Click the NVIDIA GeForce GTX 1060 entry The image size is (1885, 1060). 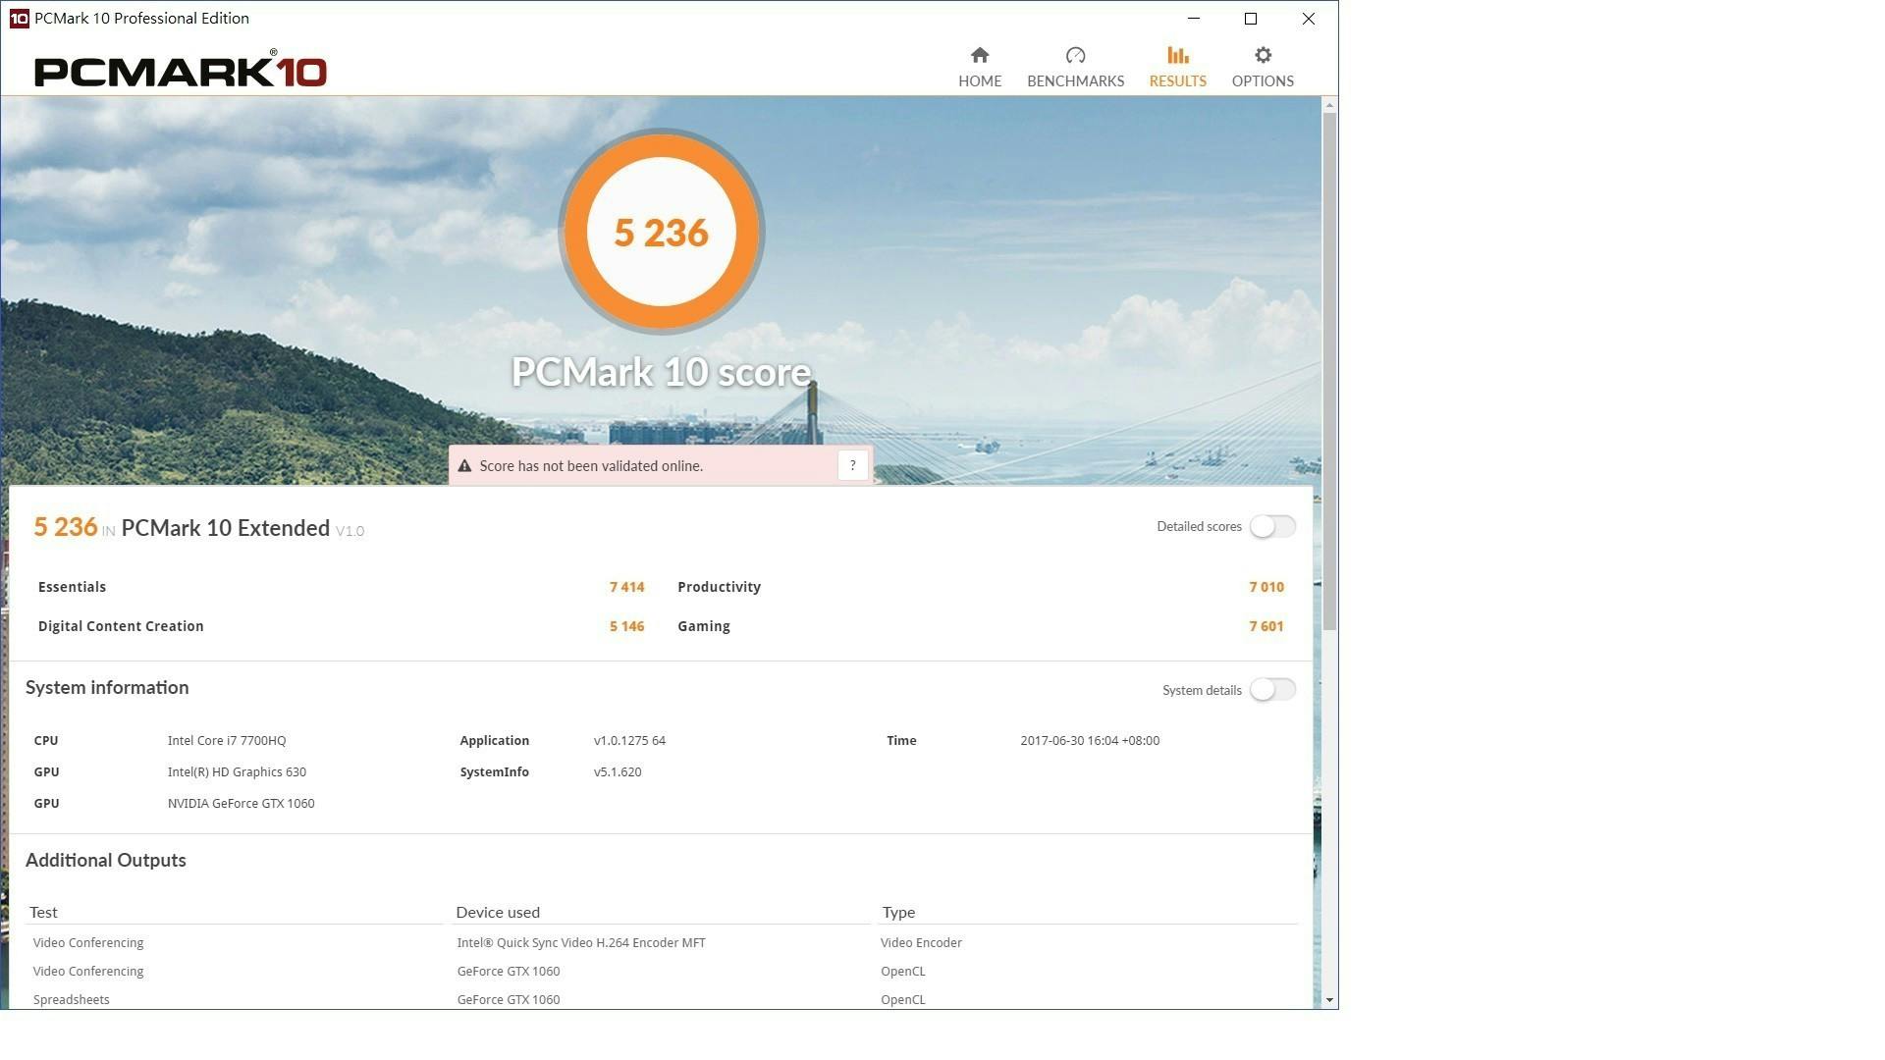(241, 804)
